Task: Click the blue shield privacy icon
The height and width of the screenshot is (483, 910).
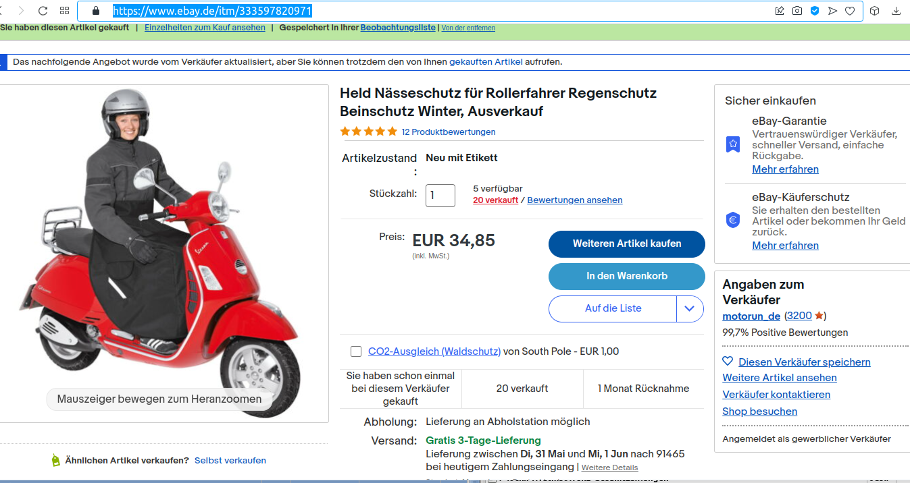Action: coord(815,11)
